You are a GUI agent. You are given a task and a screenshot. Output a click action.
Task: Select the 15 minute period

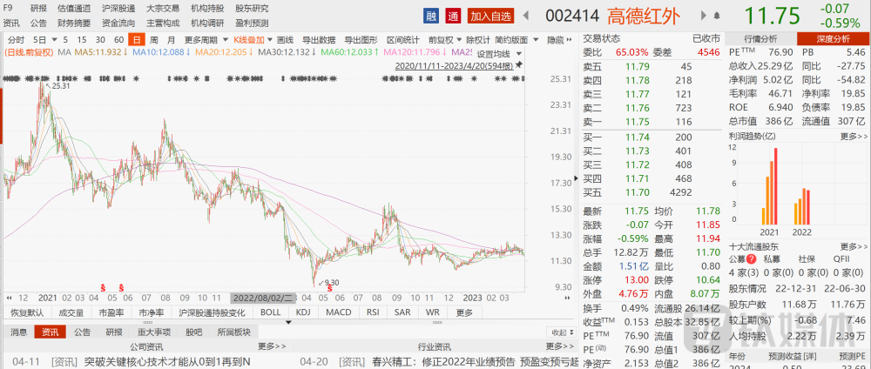point(82,40)
